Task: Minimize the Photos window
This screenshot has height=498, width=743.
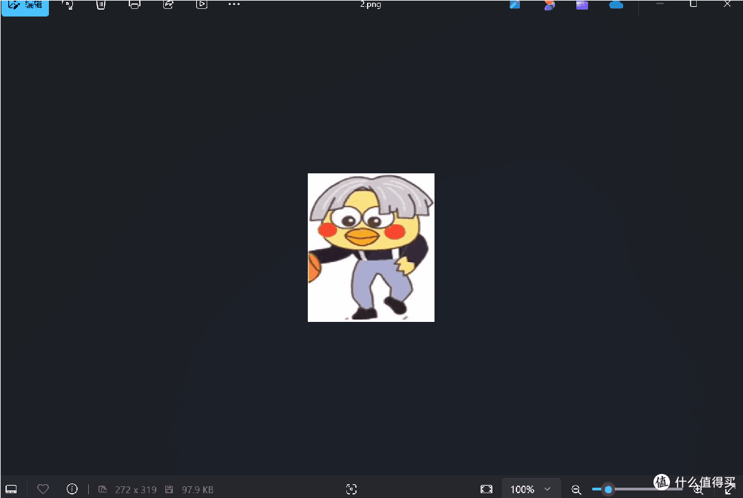Action: pos(660,4)
